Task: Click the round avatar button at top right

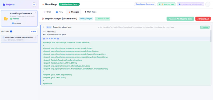Action: [208, 4]
